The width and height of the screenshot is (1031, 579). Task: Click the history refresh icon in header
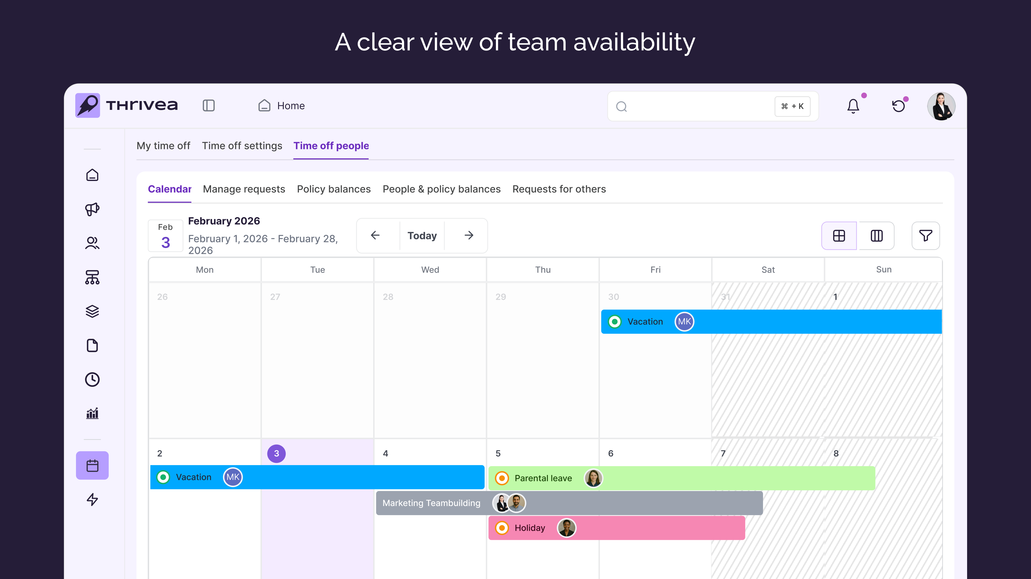tap(899, 106)
